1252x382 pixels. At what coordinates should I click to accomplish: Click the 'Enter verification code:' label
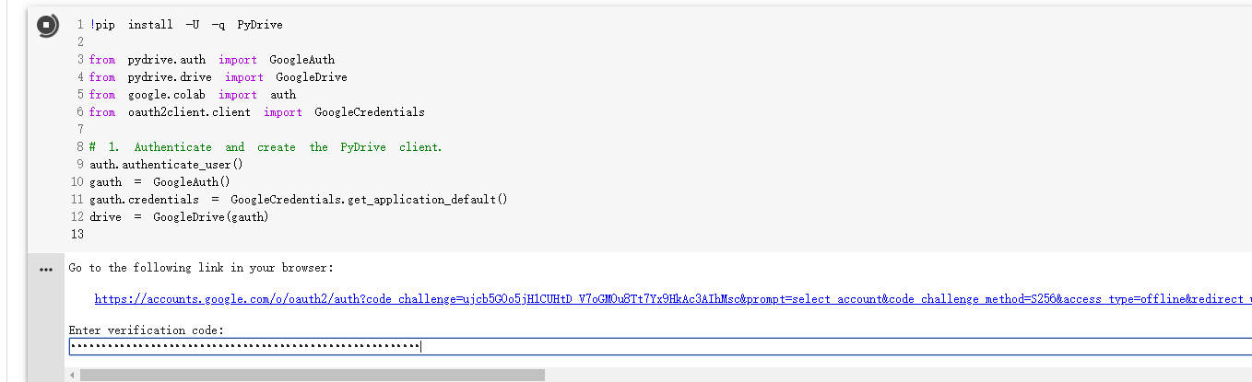coord(147,330)
